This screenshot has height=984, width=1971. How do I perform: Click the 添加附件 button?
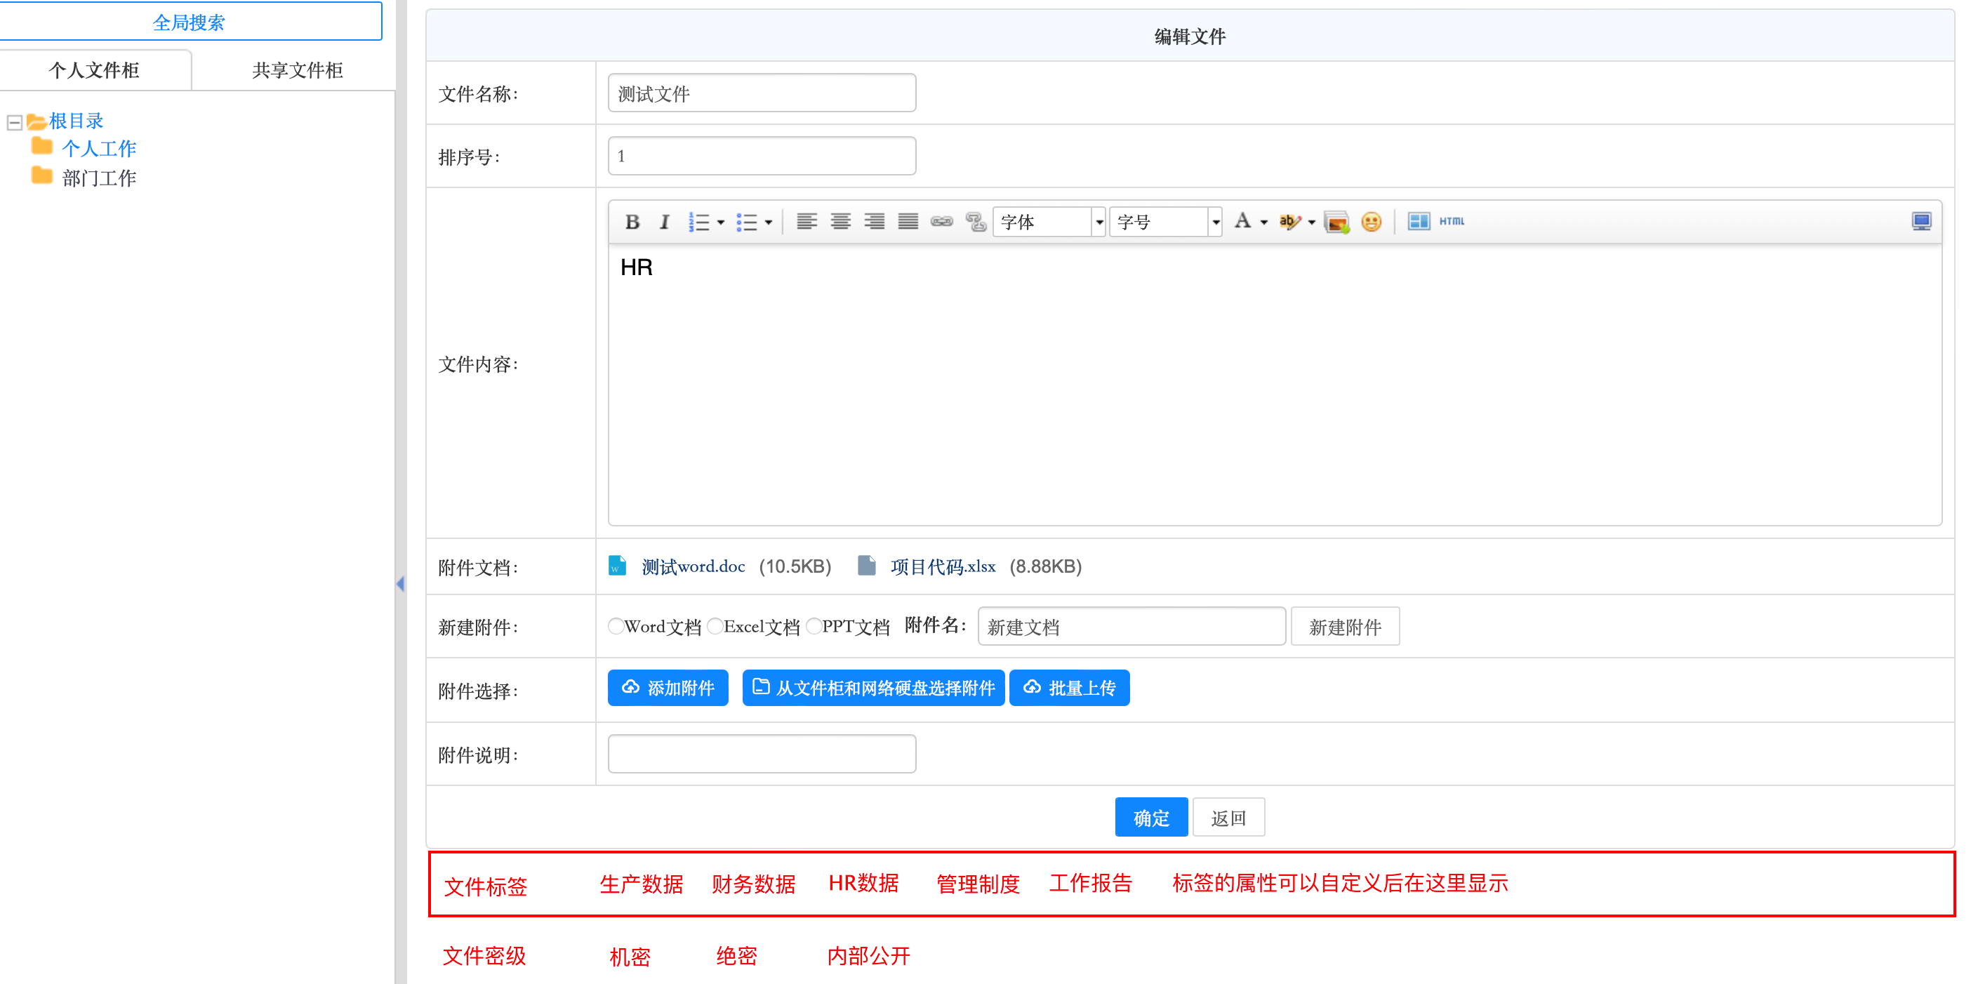(x=668, y=688)
